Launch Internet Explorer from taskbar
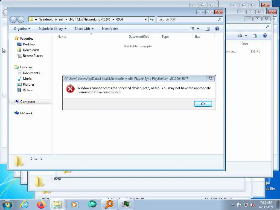 (x=24, y=205)
